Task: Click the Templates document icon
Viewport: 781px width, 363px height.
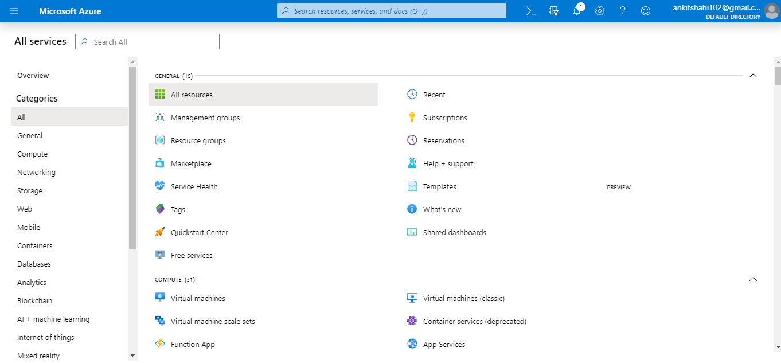Action: [x=412, y=186]
